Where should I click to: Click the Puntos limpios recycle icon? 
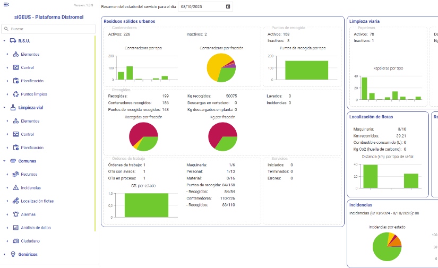(16, 94)
